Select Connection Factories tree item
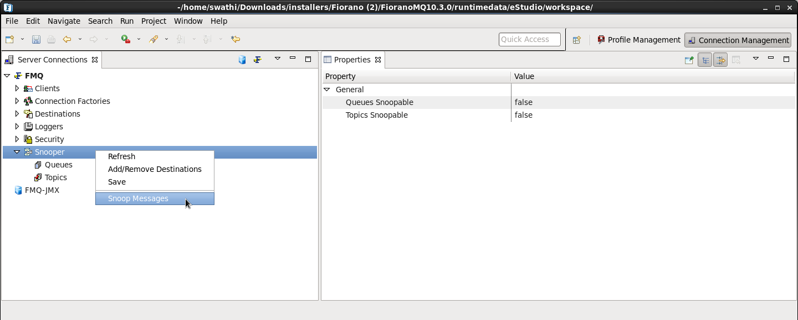 pyautogui.click(x=72, y=101)
